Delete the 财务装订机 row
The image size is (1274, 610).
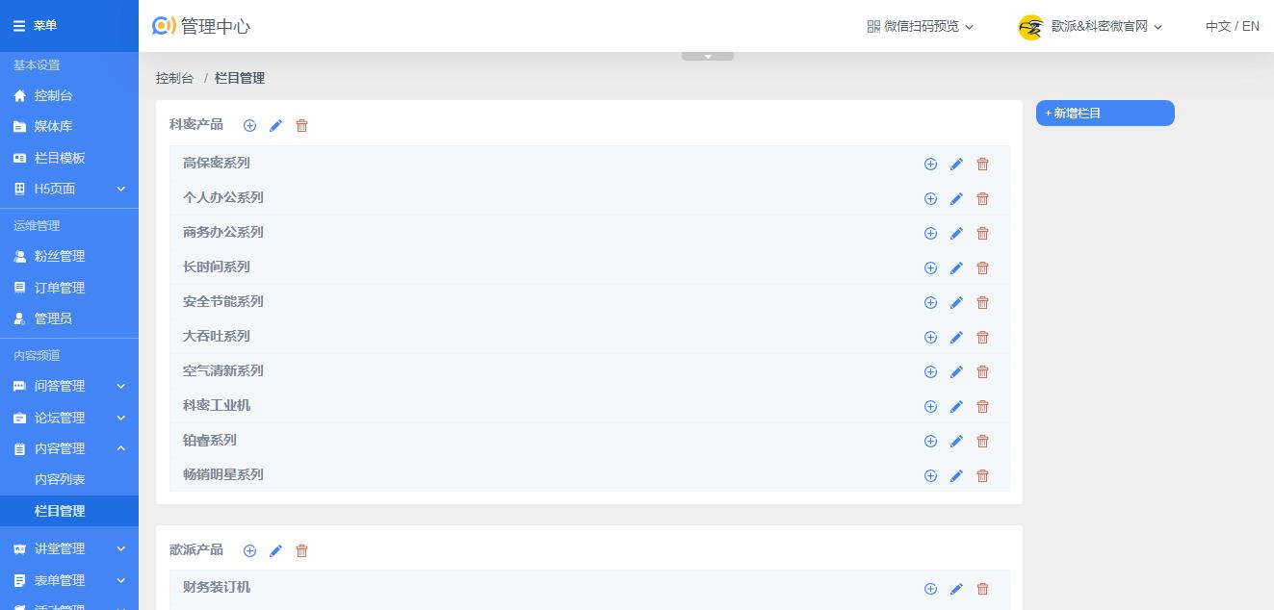point(982,590)
